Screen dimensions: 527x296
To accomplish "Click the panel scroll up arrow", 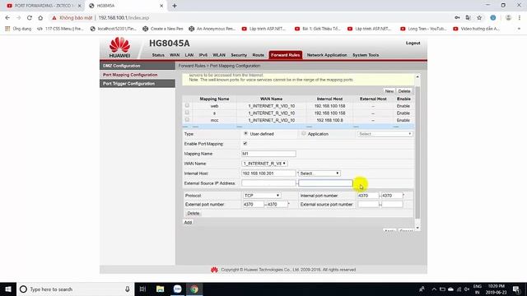I will 417,76.
